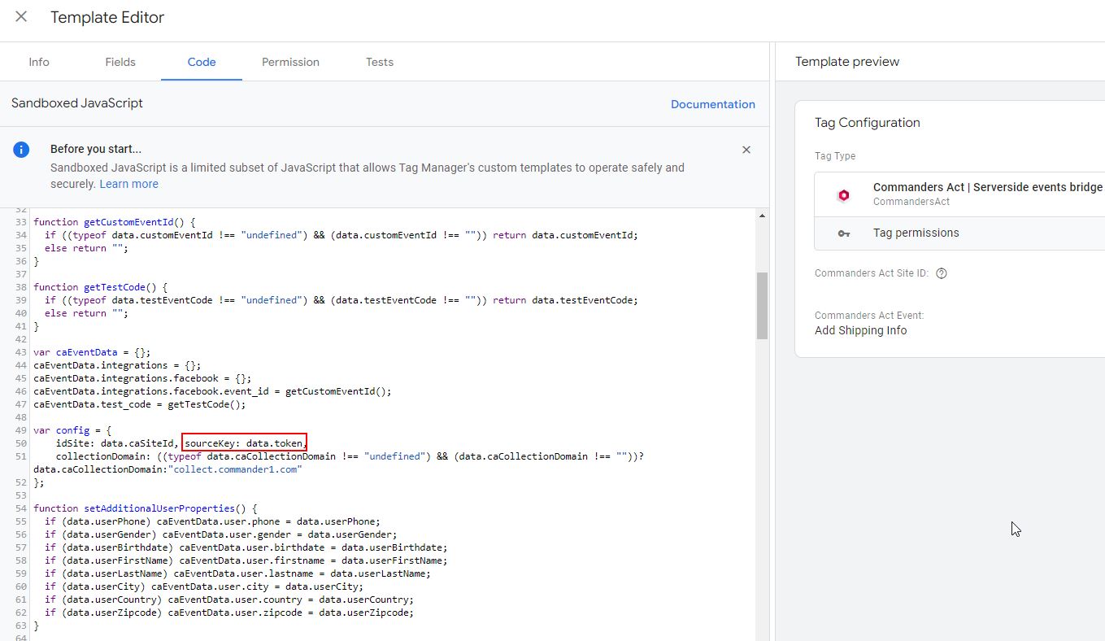Open the Documentation link
This screenshot has height=641, width=1105.
coord(713,104)
